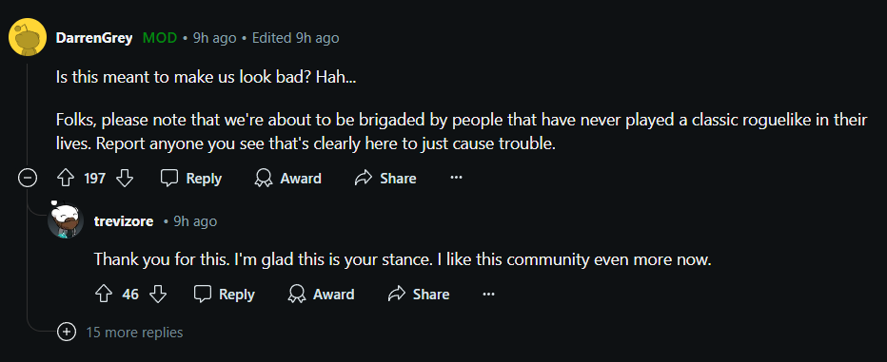Open DarrenGrey username link
This screenshot has width=887, height=362.
click(x=94, y=38)
